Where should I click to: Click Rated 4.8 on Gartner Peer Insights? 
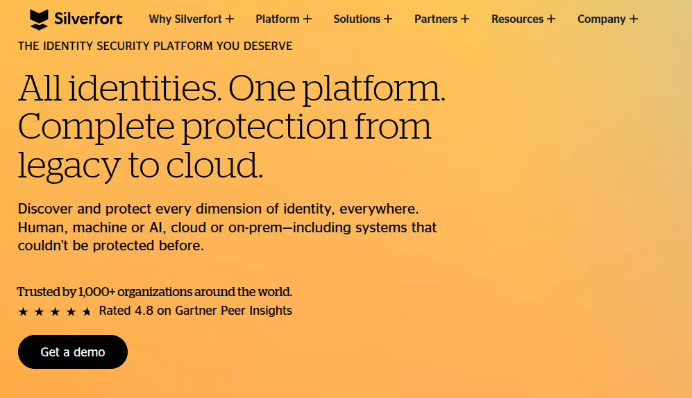coord(196,311)
